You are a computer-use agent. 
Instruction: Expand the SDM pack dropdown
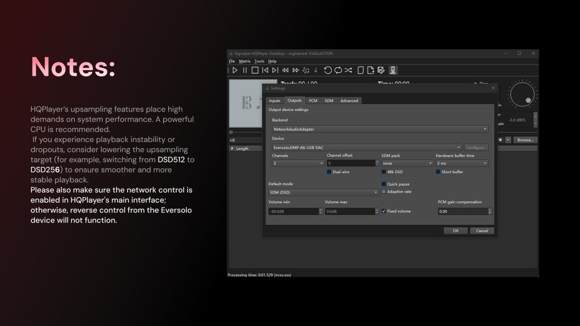tap(407, 163)
